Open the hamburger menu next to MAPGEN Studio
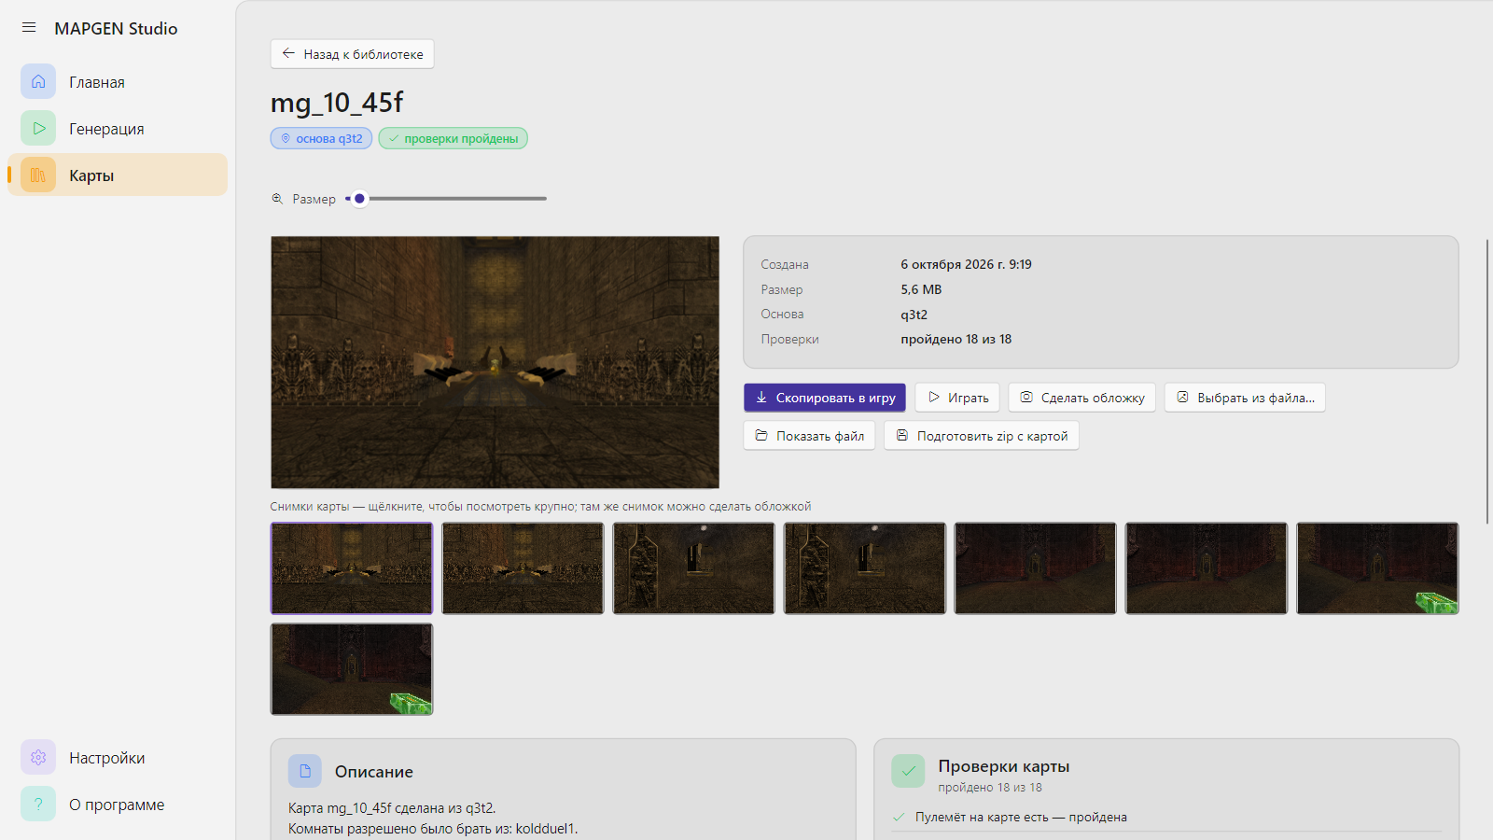Viewport: 1493px width, 840px height. pos(29,28)
